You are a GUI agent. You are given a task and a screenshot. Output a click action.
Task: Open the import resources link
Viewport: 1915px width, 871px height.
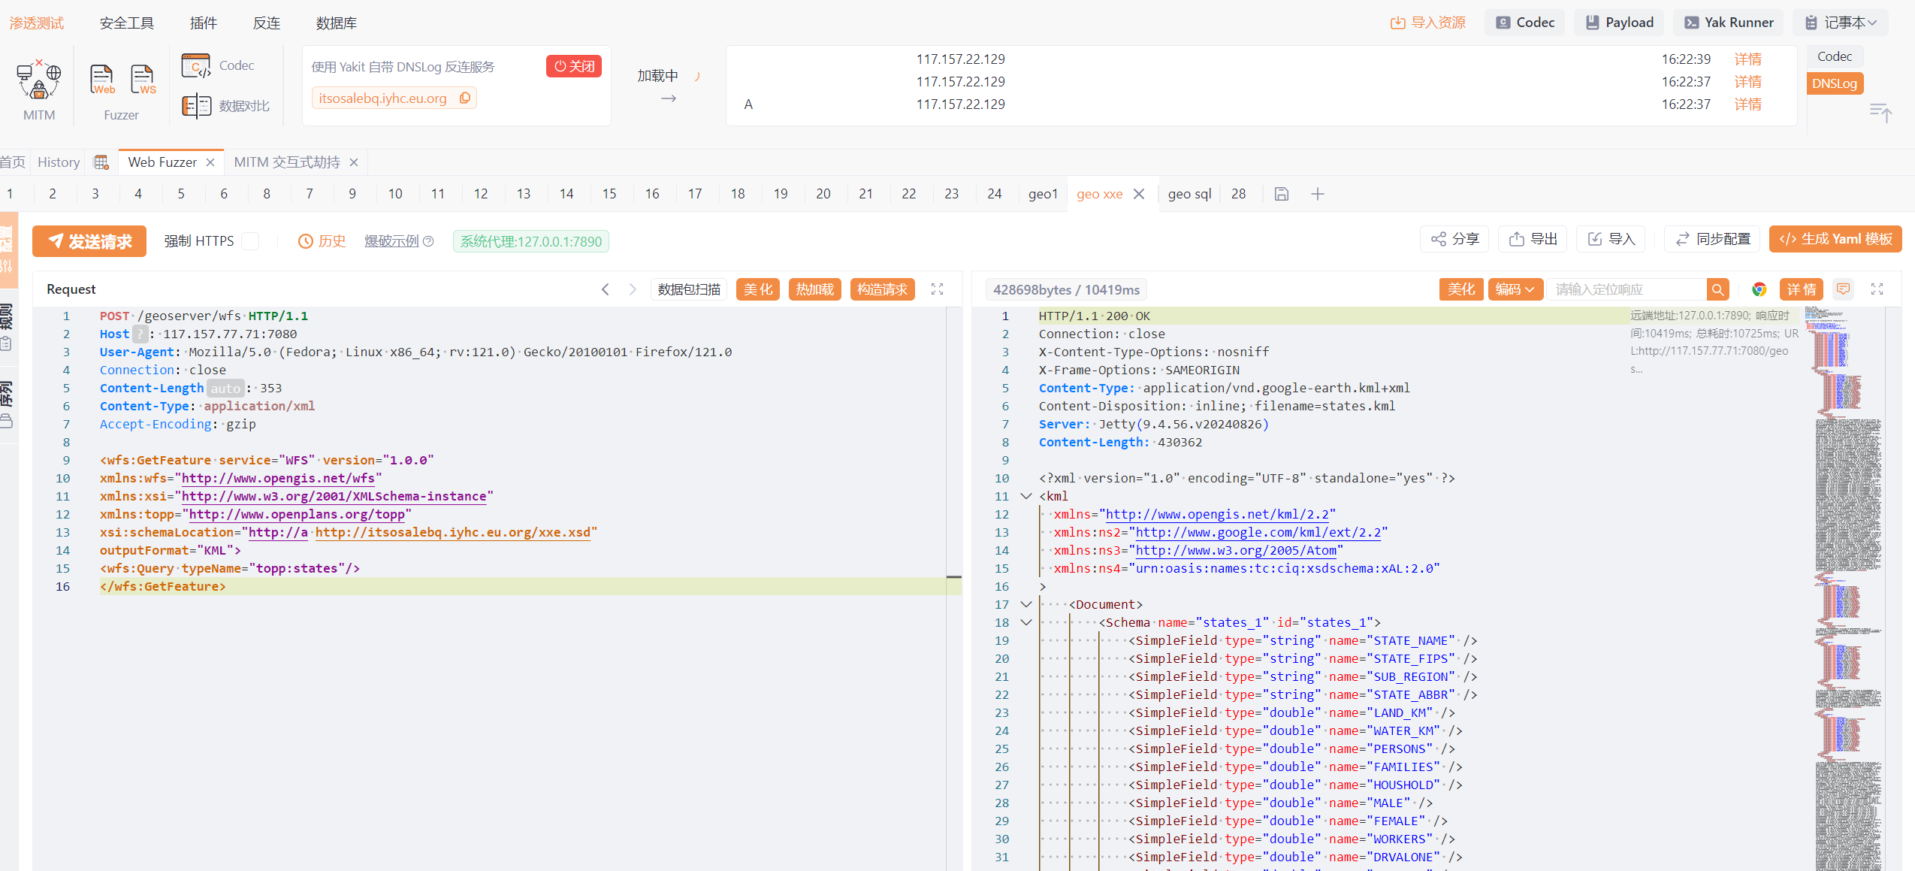(x=1427, y=23)
